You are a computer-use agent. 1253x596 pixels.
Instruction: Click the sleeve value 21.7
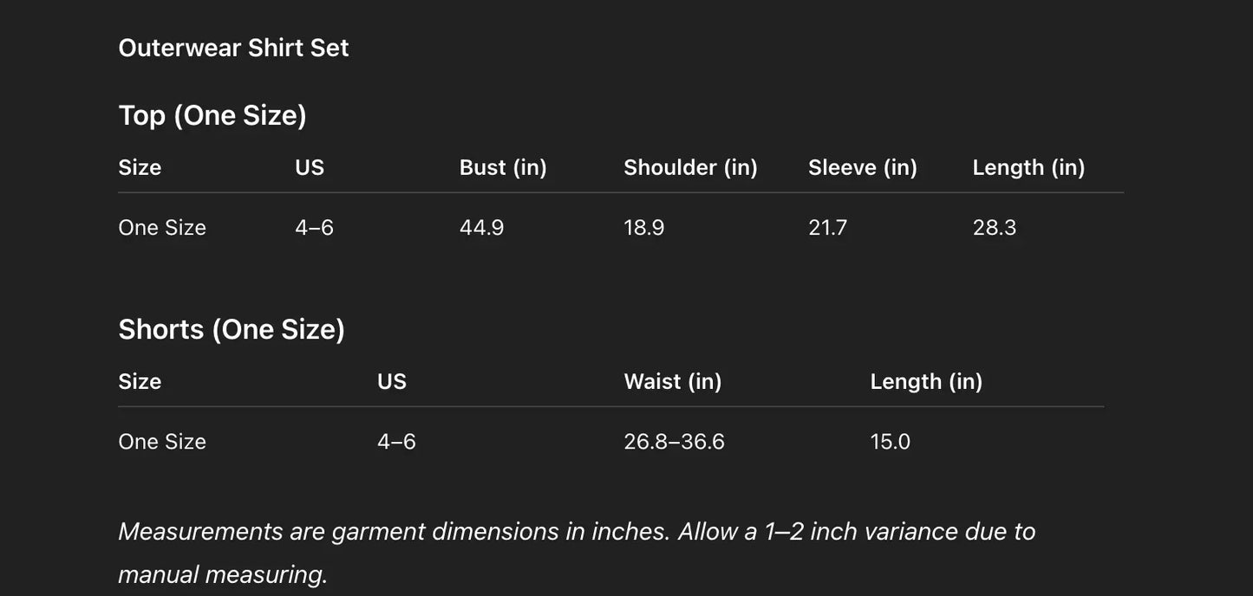[x=827, y=228]
